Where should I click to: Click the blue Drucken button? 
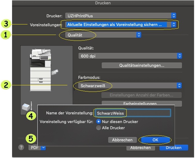click(x=174, y=147)
